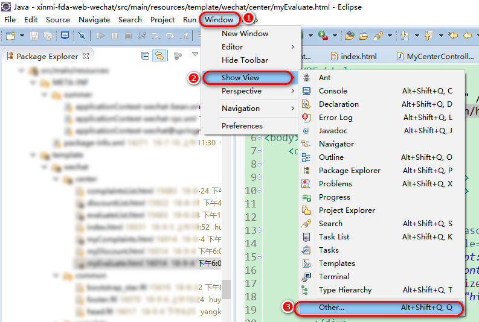Select Project Explorer view
The width and height of the screenshot is (479, 322).
click(x=382, y=210)
